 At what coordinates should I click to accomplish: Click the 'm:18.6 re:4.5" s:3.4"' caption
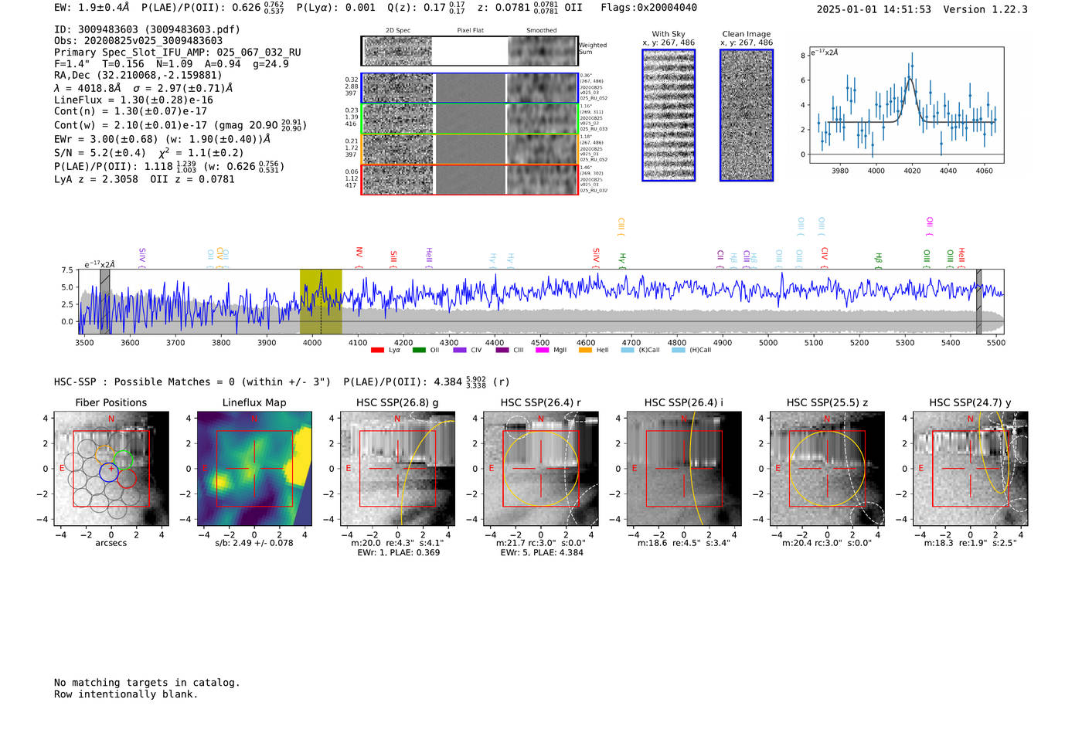tap(684, 543)
